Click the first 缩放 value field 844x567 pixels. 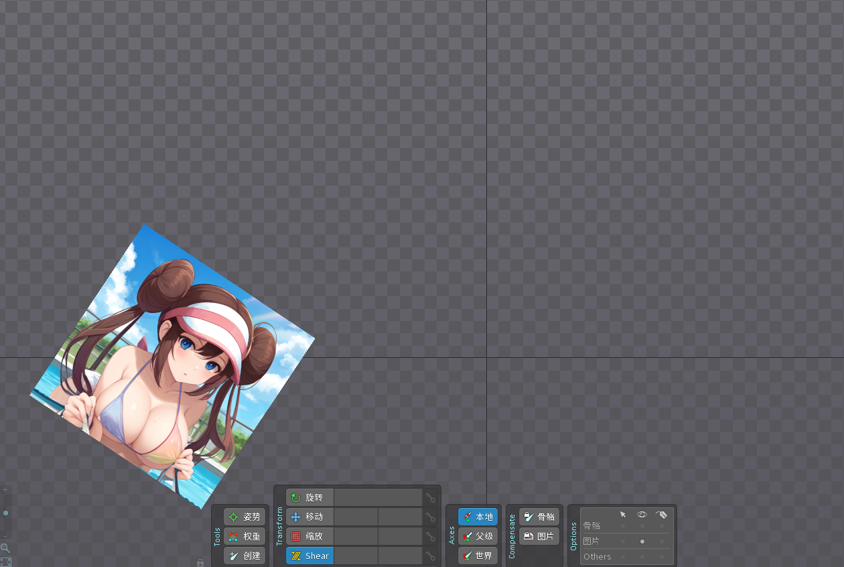click(356, 536)
